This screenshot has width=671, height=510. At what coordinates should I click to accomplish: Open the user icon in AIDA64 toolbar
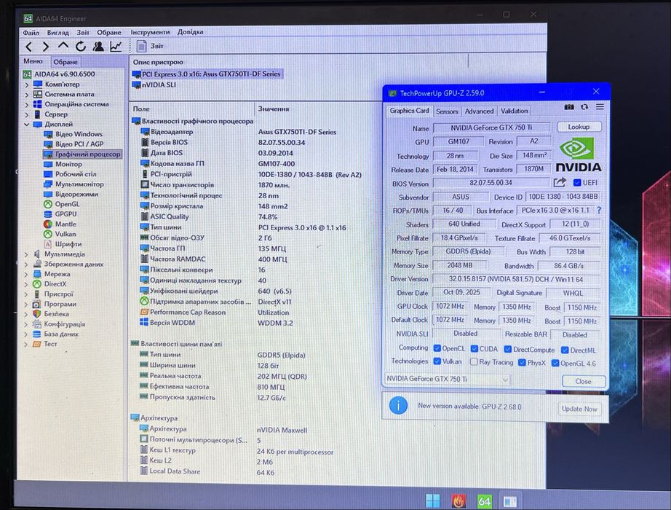98,46
